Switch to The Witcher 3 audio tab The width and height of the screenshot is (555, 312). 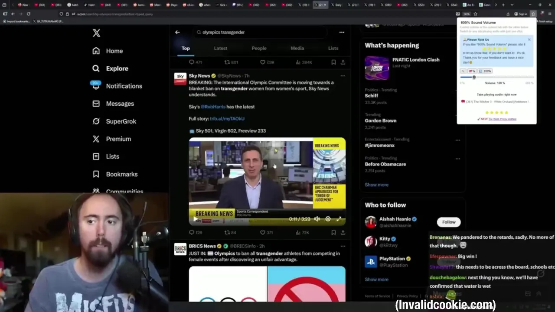[x=496, y=101]
